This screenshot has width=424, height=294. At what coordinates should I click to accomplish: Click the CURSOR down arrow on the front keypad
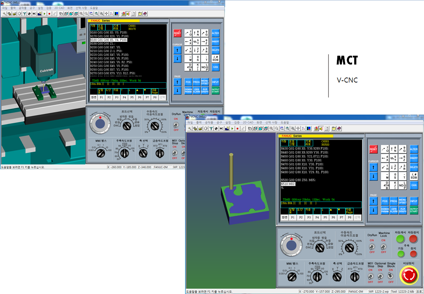(373, 176)
